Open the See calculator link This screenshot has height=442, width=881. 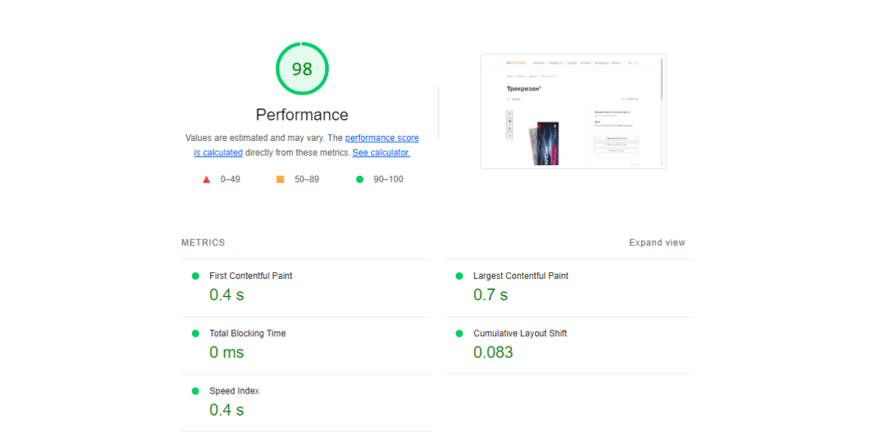[x=381, y=153]
